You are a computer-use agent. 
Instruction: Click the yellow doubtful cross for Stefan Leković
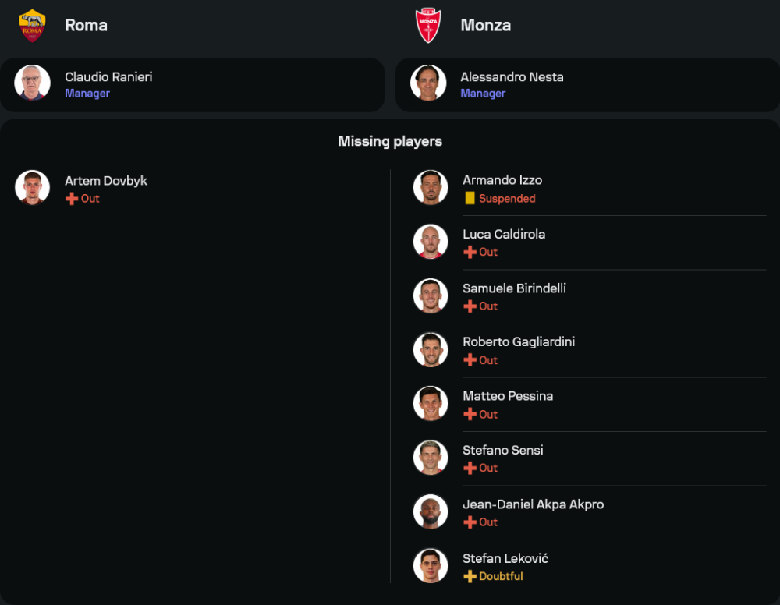point(470,577)
